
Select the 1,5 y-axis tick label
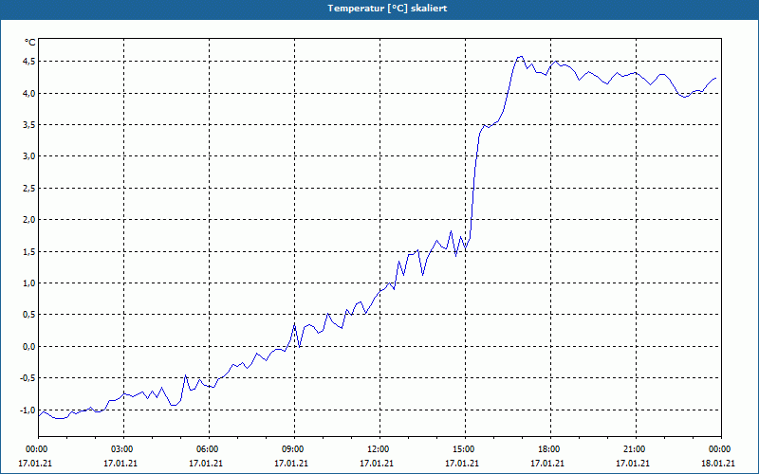pyautogui.click(x=28, y=251)
